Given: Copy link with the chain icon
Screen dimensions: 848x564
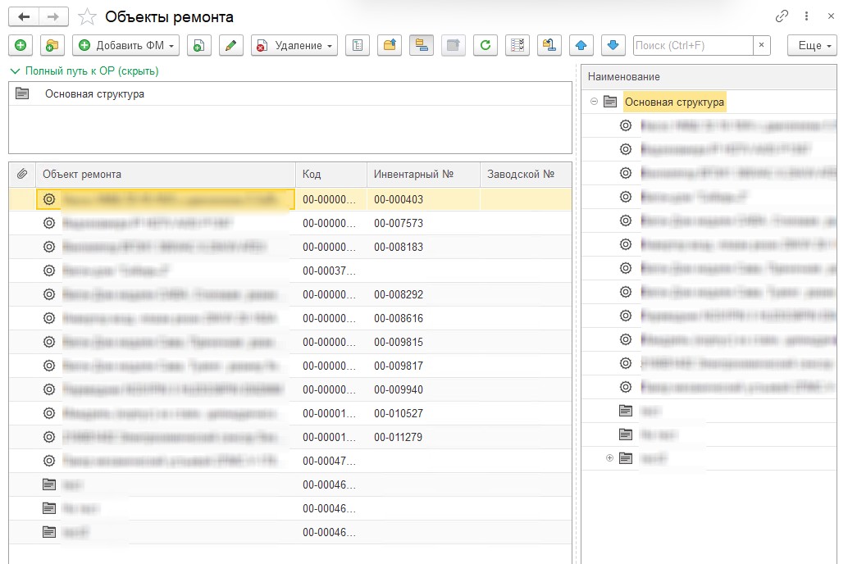Looking at the screenshot, I should (x=782, y=16).
